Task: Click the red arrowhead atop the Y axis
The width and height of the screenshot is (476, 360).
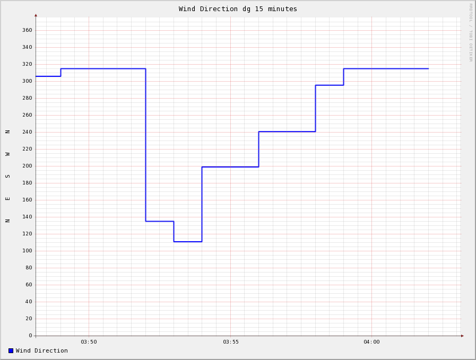Action: click(x=36, y=15)
